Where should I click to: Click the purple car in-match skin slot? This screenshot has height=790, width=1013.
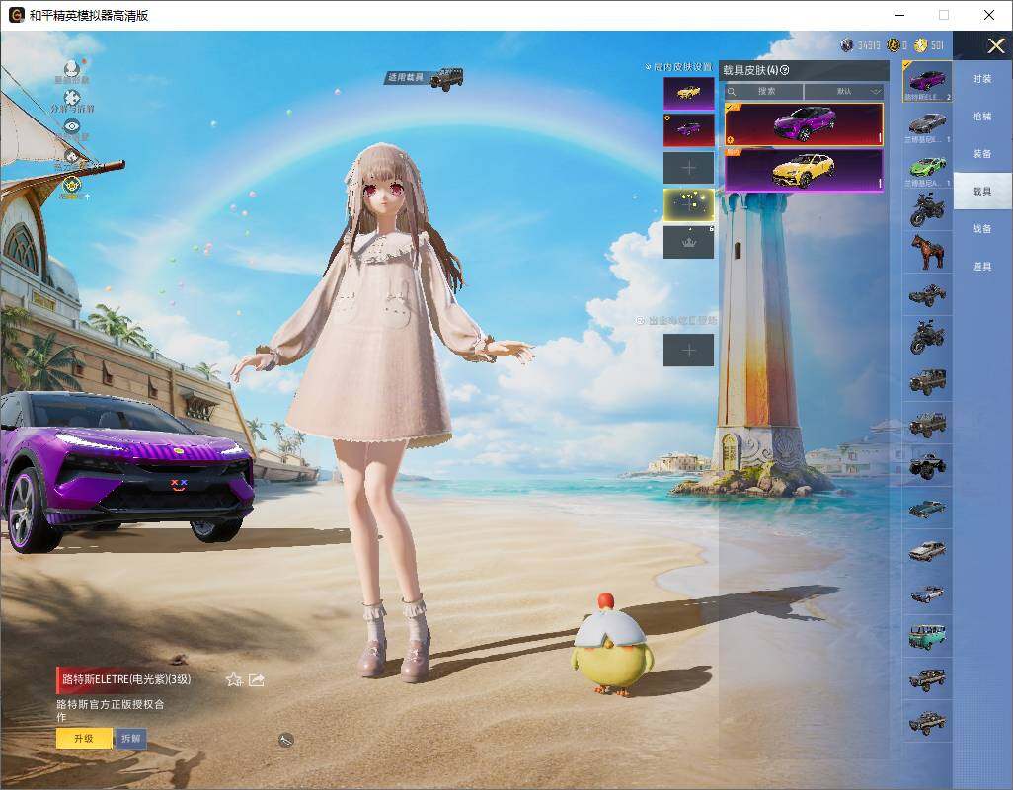(689, 129)
